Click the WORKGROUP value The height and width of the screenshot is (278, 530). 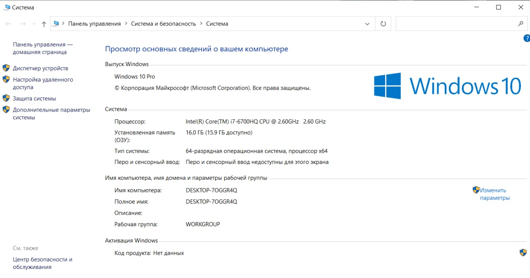click(x=203, y=224)
